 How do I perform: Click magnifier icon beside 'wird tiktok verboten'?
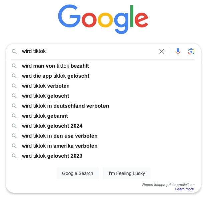14,86
